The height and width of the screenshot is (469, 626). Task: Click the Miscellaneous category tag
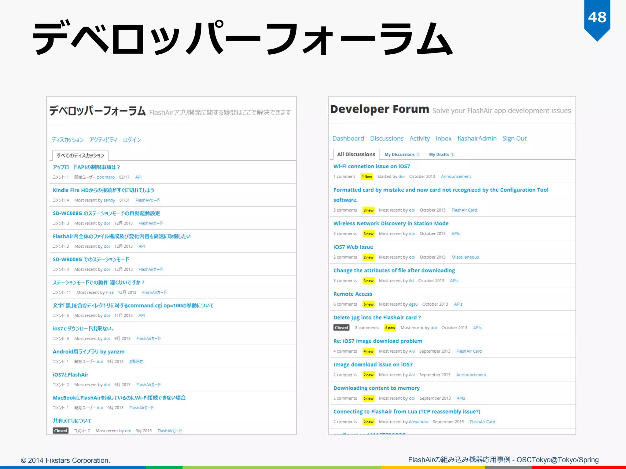465,257
